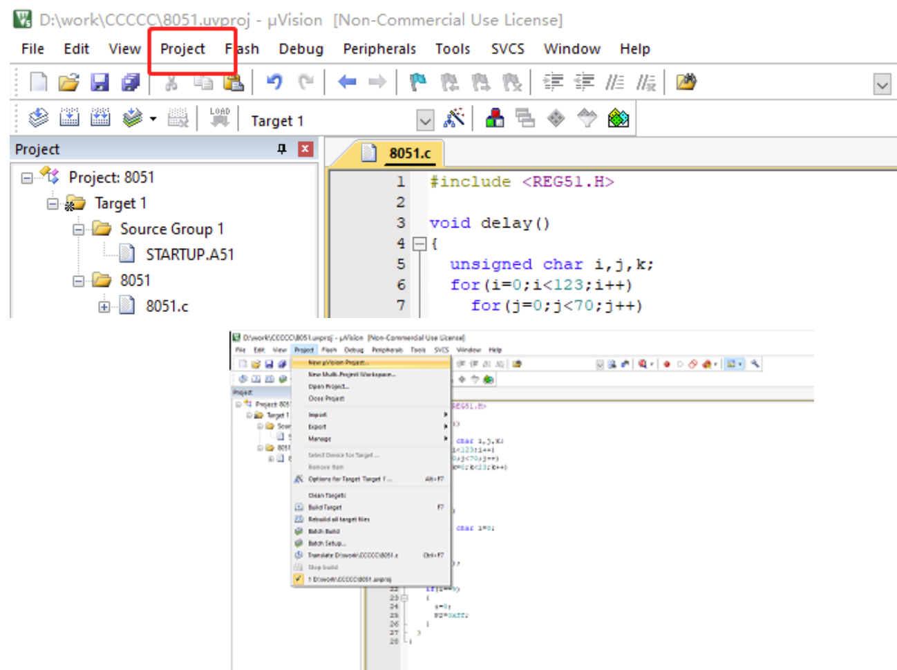Click Manage Run-Time Environment diamond icon

[556, 118]
